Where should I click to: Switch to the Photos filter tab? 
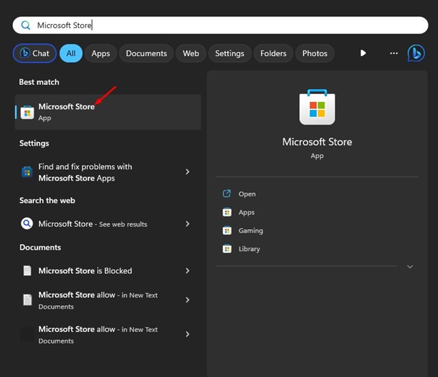[x=315, y=53]
